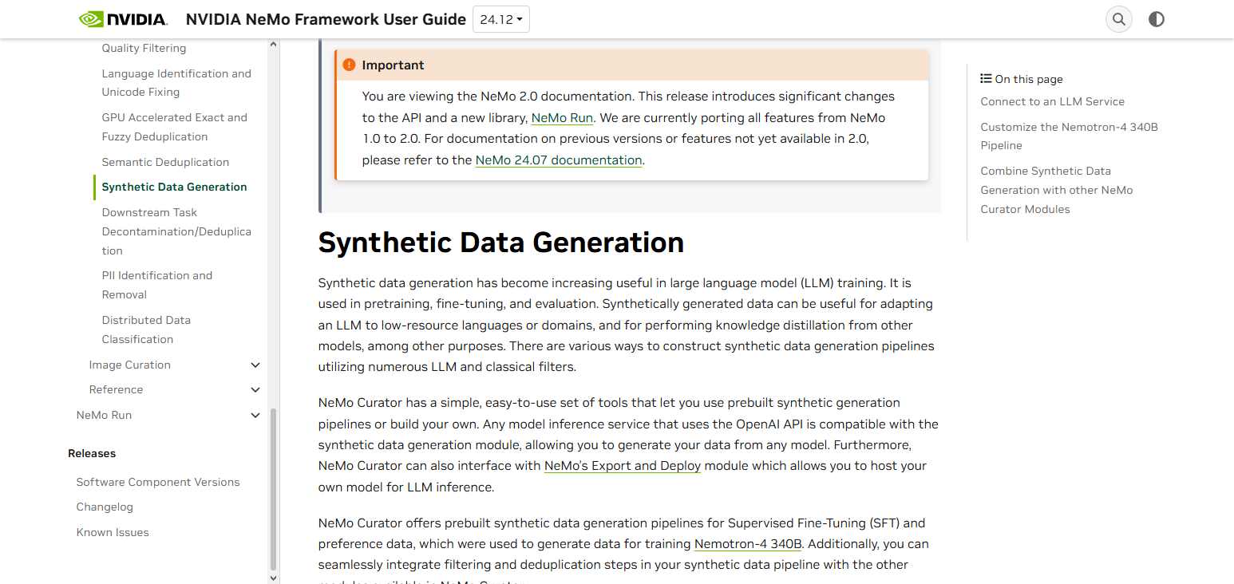Select Semantic Deduplication in sidebar

[x=165, y=162]
